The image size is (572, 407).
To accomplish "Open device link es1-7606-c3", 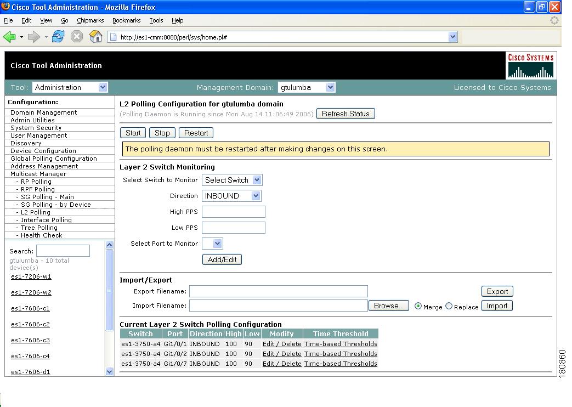I will pyautogui.click(x=30, y=340).
